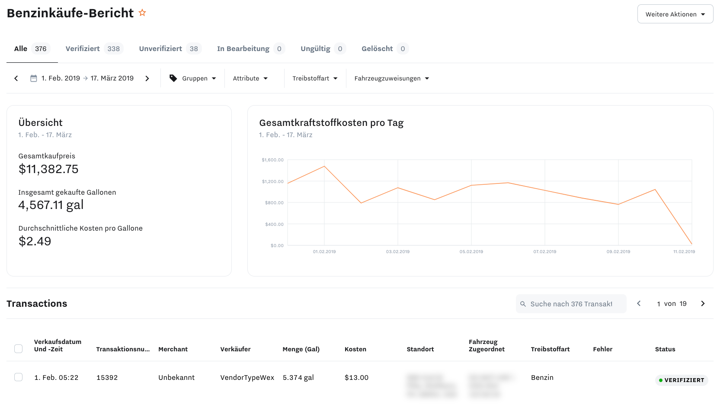Screen dimensions: 717x408
Task: Click Gesamtkaufpreis value $11,382.75
Action: 48,169
